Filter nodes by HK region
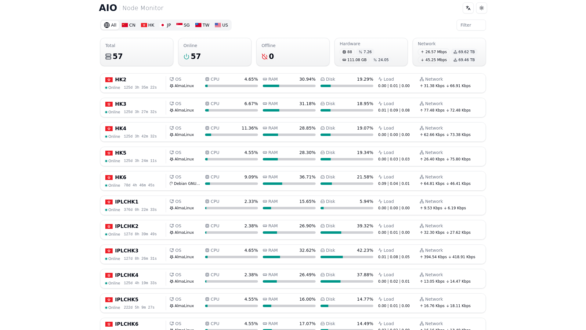The width and height of the screenshot is (586, 330). 147,25
